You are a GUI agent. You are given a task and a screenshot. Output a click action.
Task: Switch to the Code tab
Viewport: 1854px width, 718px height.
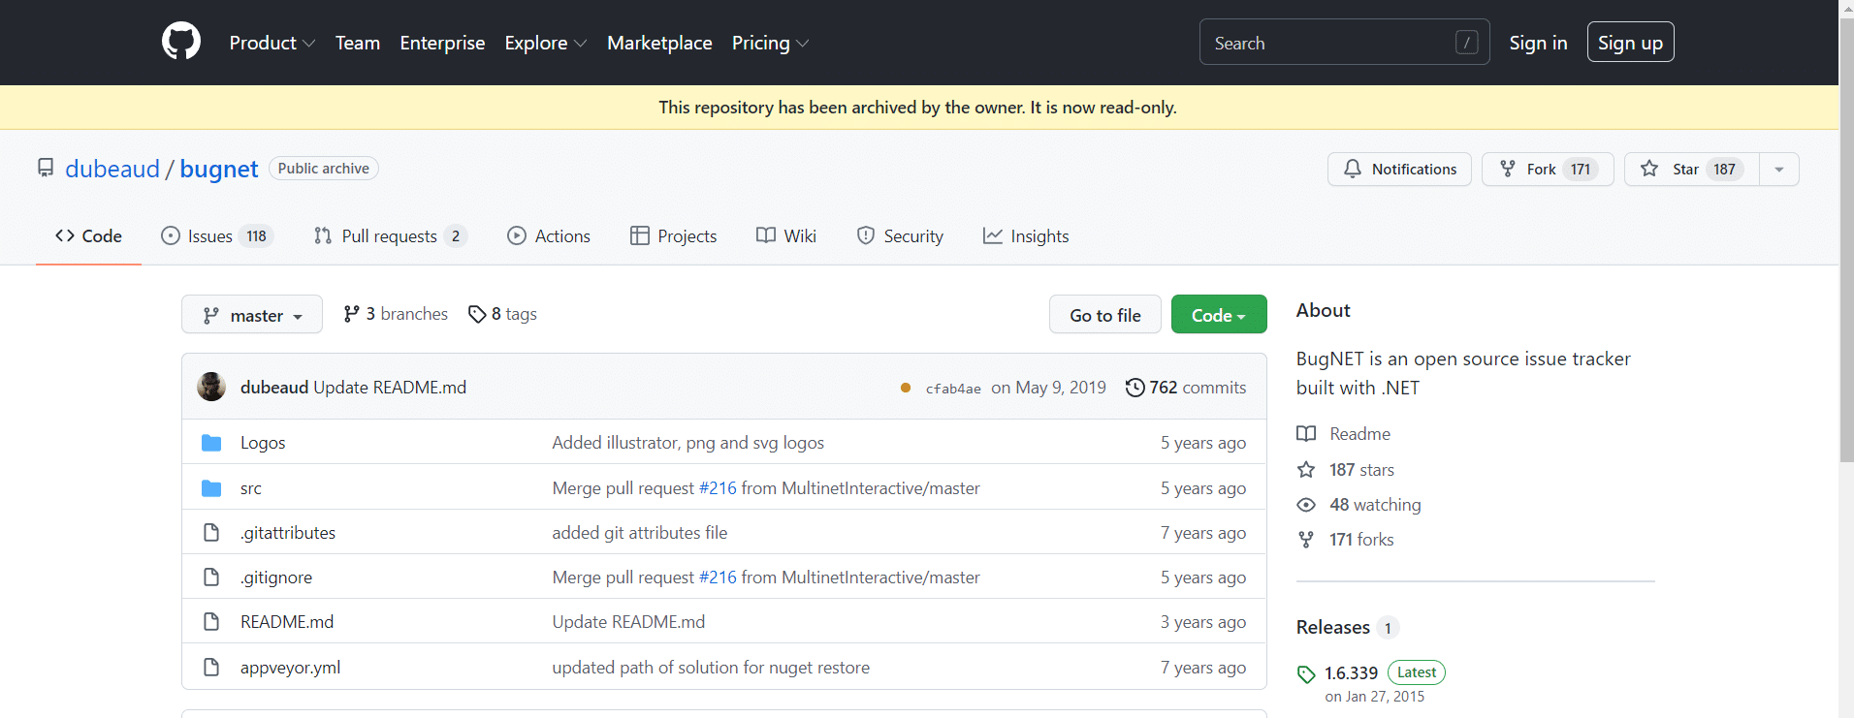(x=88, y=235)
